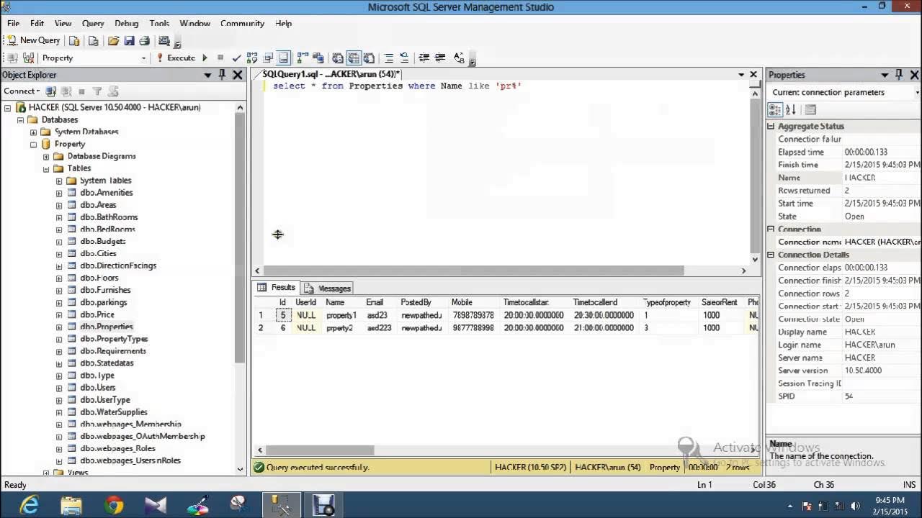The height and width of the screenshot is (518, 922).
Task: Save the query using the floppy disk icon
Action: (x=129, y=41)
